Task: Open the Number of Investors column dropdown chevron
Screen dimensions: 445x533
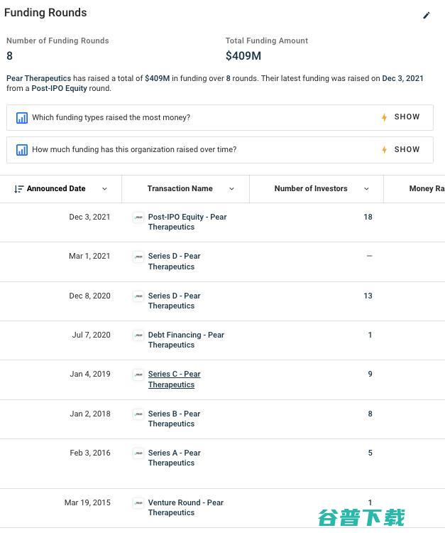Action: pyautogui.click(x=366, y=189)
